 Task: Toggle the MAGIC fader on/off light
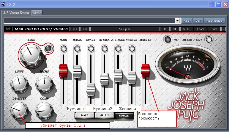point(77,48)
